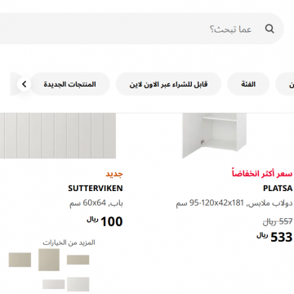This screenshot has width=294, height=294.
Task: Click the magnifying glass search icon
Action: 269,29
